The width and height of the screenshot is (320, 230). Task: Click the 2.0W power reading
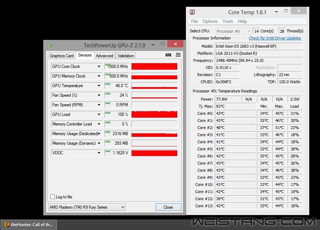[x=295, y=99]
